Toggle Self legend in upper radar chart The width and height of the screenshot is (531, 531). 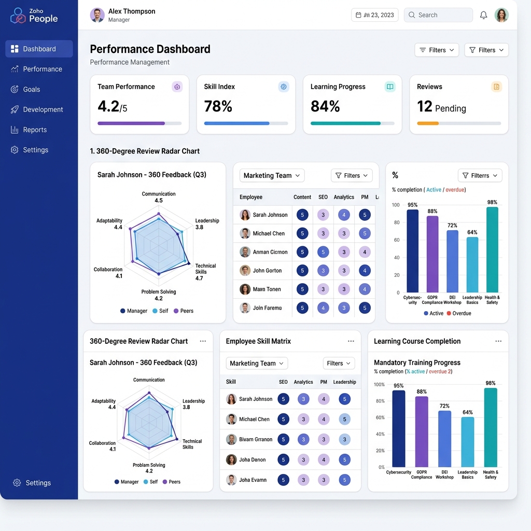coord(160,311)
